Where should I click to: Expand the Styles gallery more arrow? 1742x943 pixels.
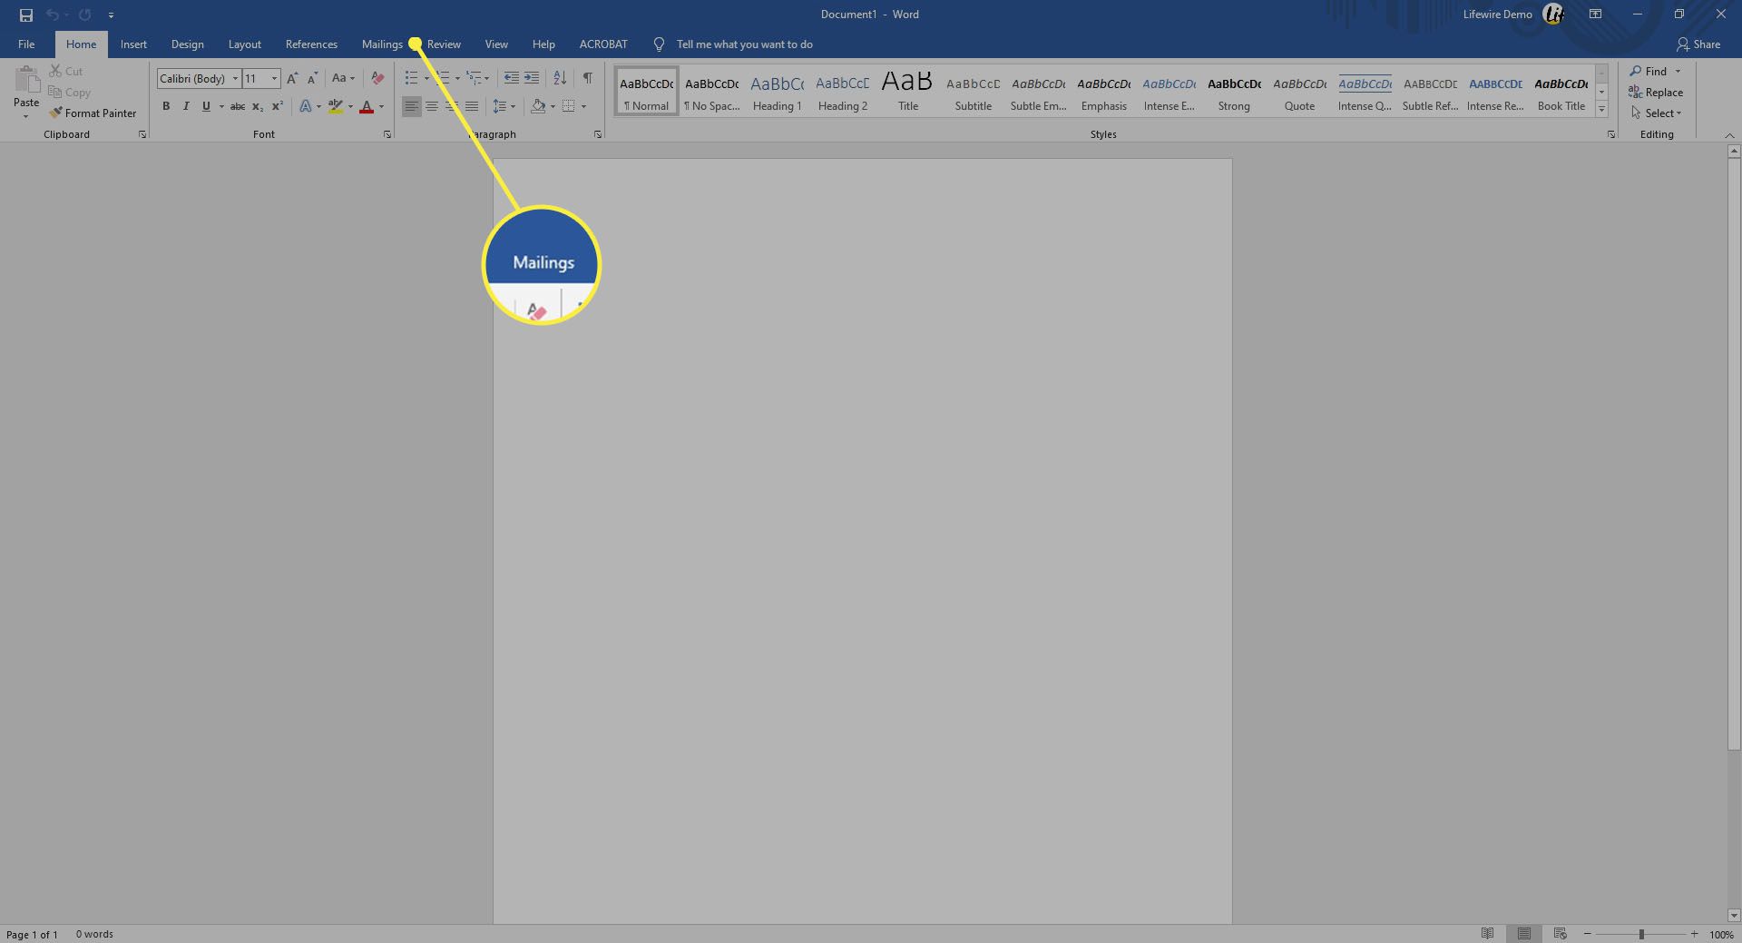(x=1601, y=109)
